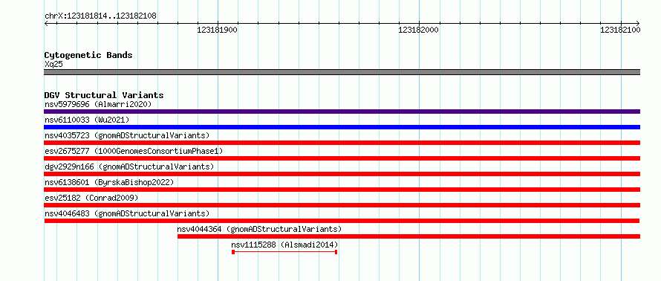
Task: Open esv25182 (Conrad2009) label
Action: click(x=91, y=198)
